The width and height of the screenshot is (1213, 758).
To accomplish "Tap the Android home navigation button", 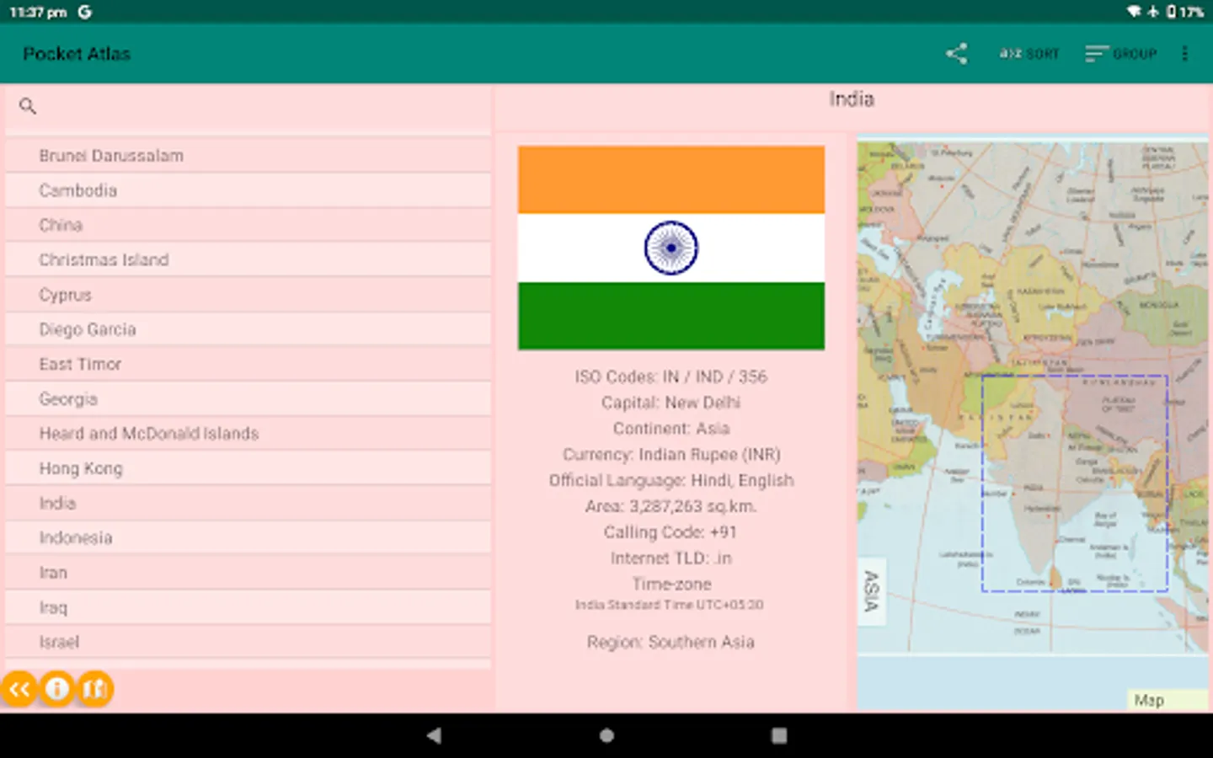I will click(x=606, y=735).
